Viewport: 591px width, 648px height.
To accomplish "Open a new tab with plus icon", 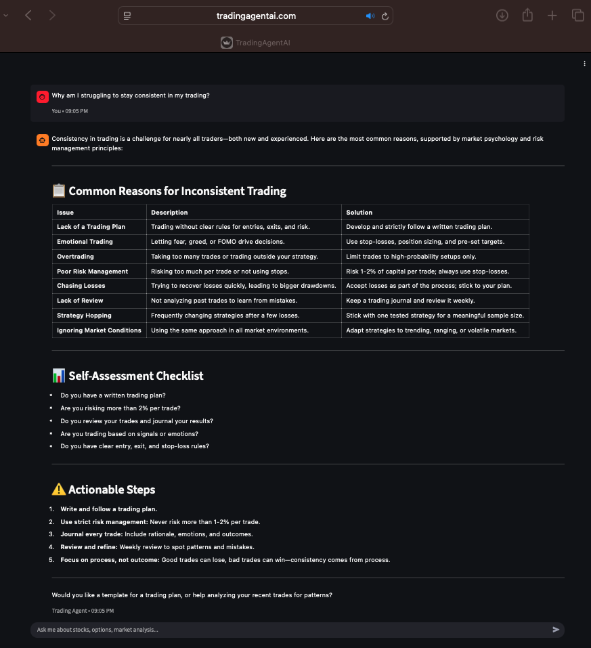I will (x=552, y=16).
